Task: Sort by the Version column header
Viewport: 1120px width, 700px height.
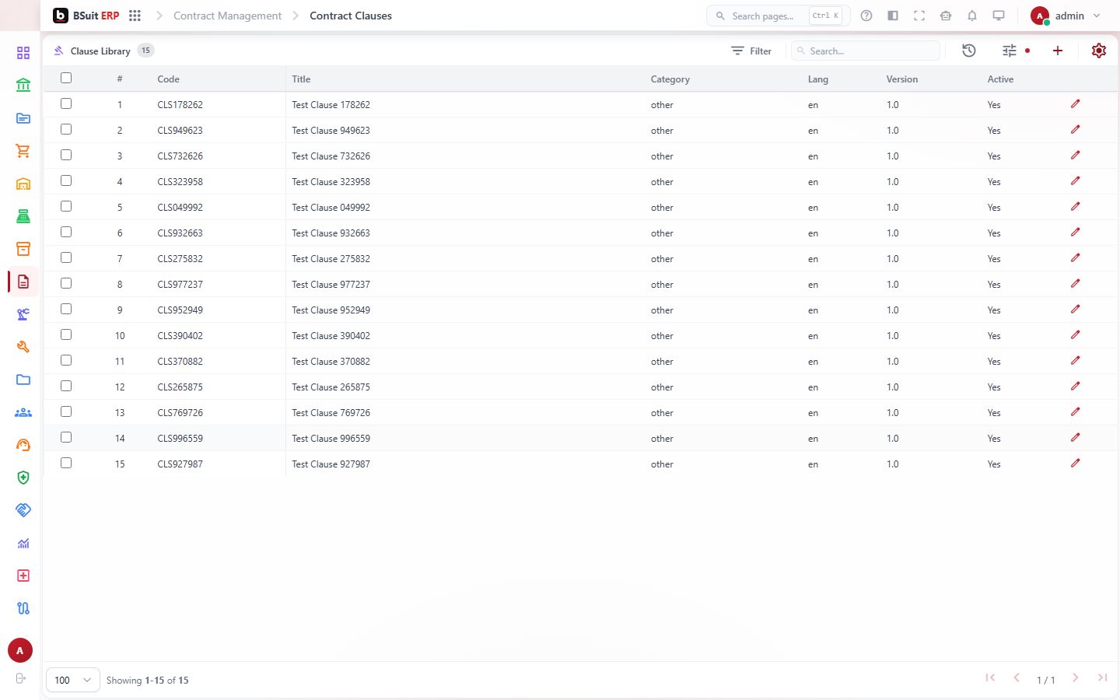Action: [902, 79]
